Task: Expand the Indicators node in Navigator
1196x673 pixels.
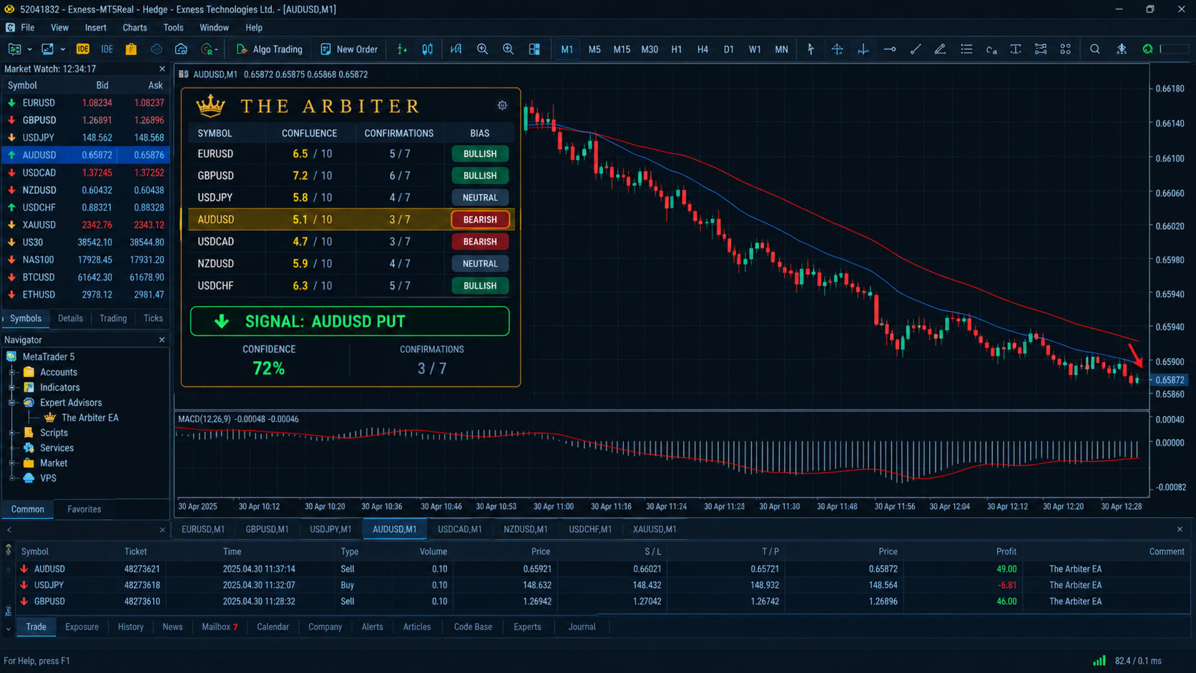Action: point(12,387)
